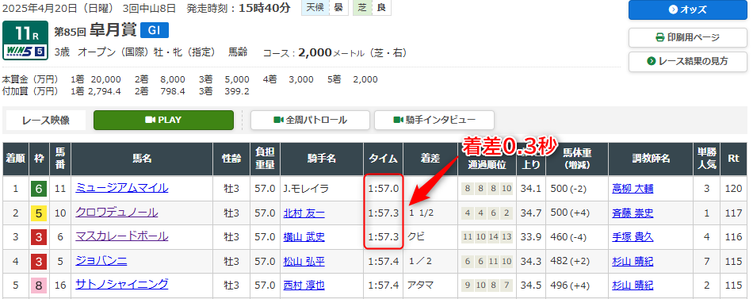Viewport: 753px width, 299px height.
Task: Open horse サトノシャイニング link
Action: click(x=122, y=285)
